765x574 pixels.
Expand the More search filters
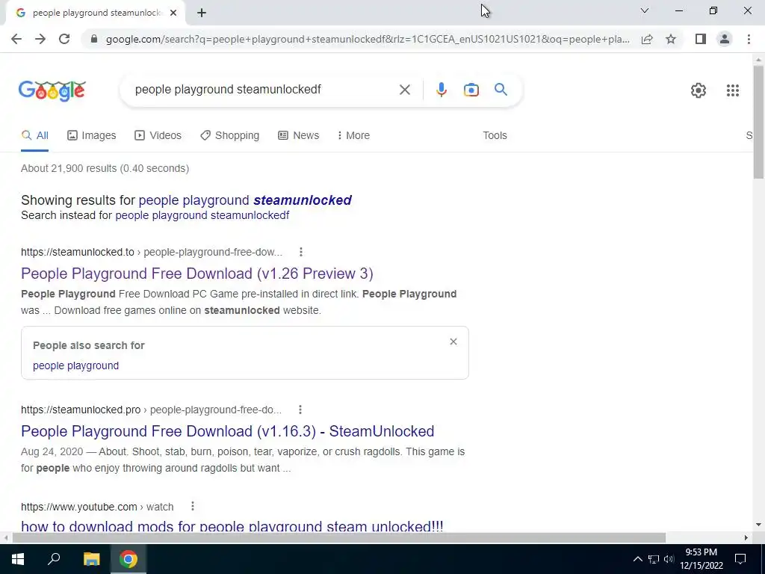coord(353,136)
